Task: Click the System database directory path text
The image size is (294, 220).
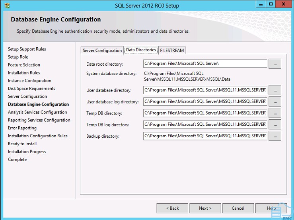Action: 187,76
